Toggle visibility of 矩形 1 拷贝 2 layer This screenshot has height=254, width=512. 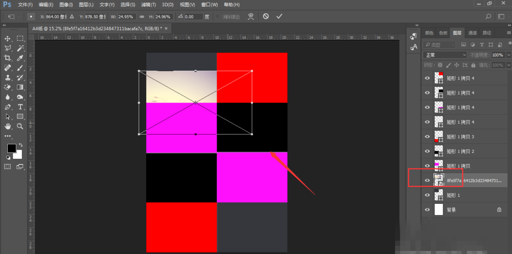pos(427,152)
